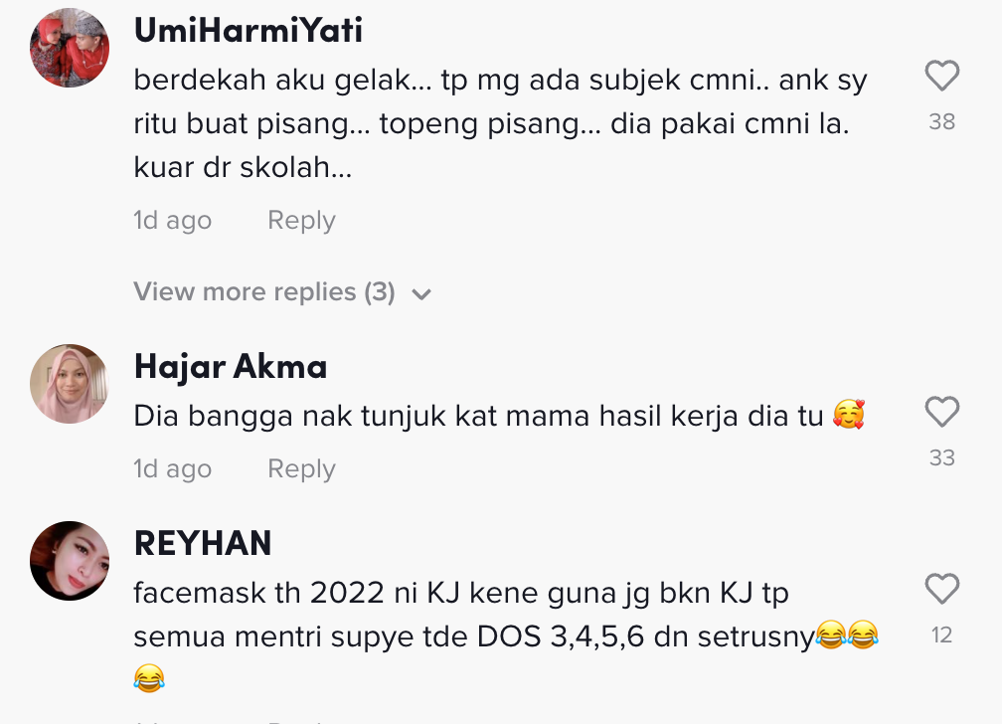
Task: Select the comment text about topeng pisang
Action: 500,123
